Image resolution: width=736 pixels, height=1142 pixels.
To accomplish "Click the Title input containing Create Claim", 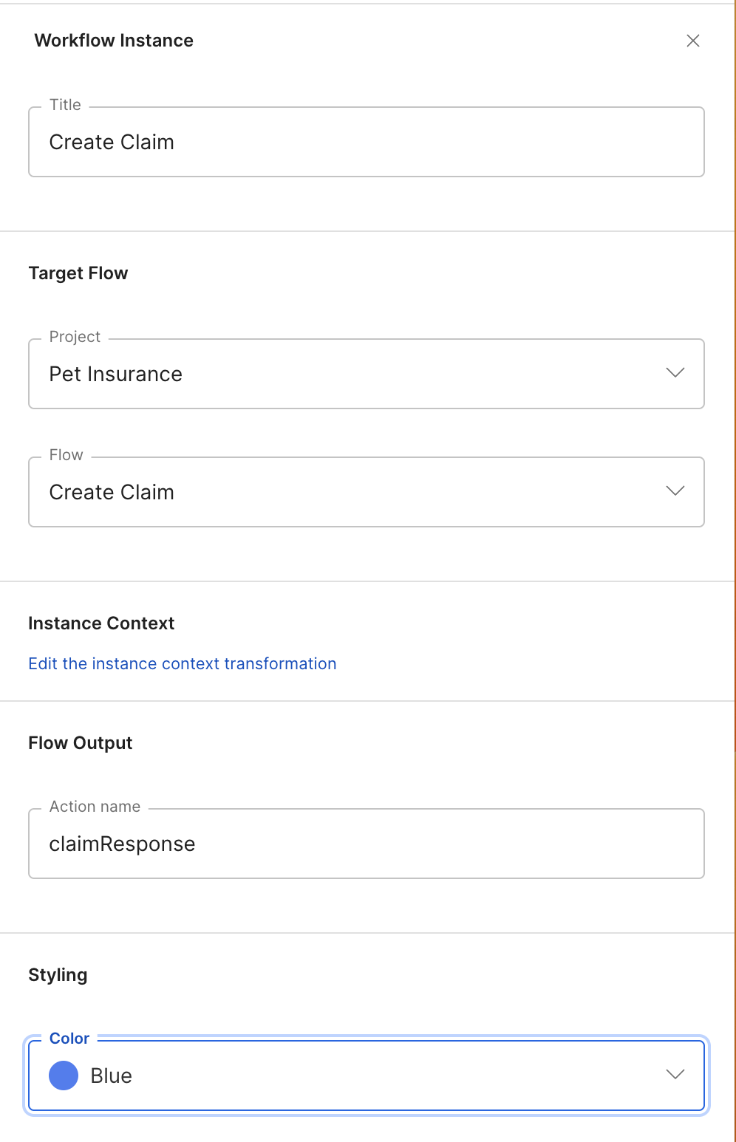I will (x=366, y=142).
